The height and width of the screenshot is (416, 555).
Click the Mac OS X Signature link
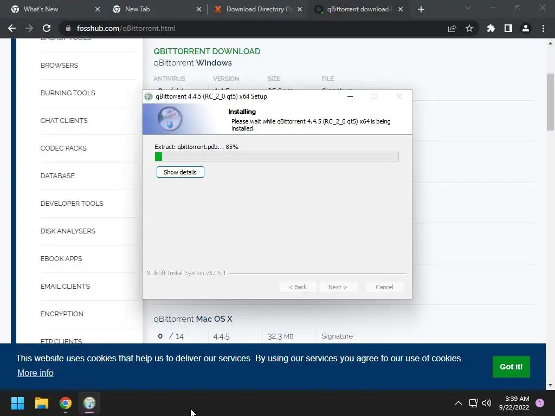coord(337,336)
